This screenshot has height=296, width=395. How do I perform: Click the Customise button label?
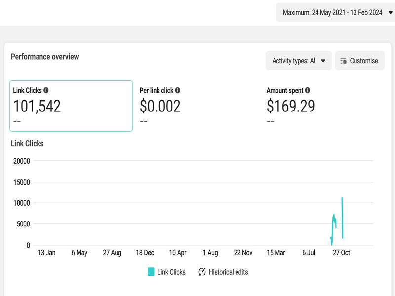[364, 61]
